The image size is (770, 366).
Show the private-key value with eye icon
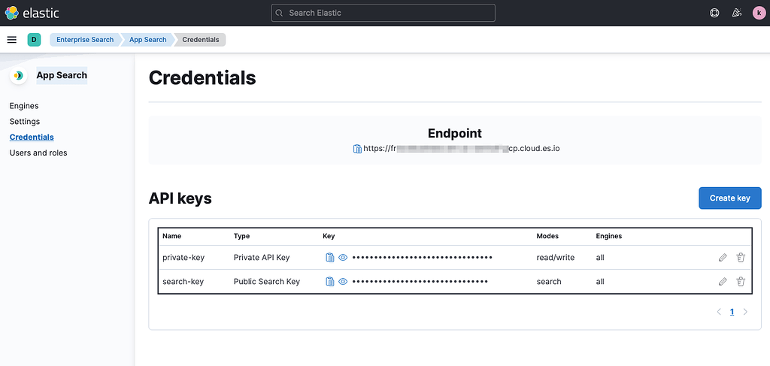(x=343, y=258)
